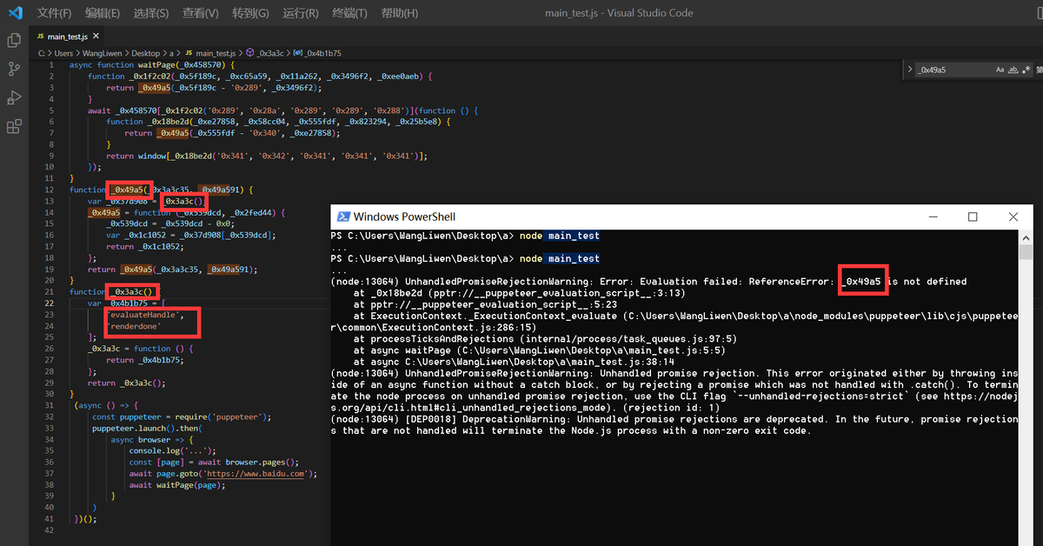The image size is (1043, 546).
Task: Enable regex search in the find widget
Action: (1026, 69)
